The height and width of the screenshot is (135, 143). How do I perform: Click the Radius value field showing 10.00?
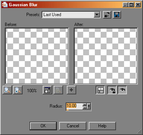click(74, 106)
